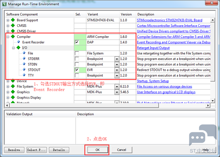Click the Event Recorder blue component icon
This screenshot has width=220, height=157.
(x=18, y=42)
